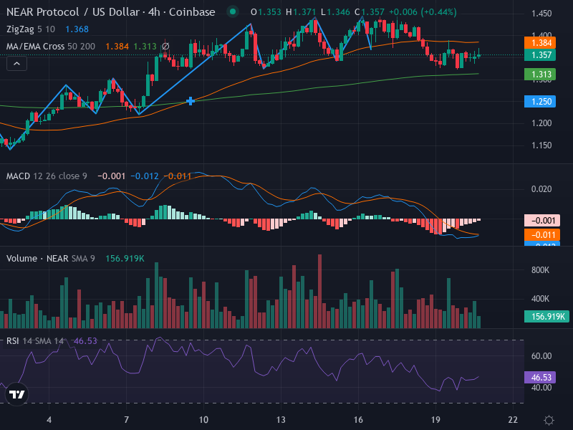Click the Volume NEAR SMA 9 legend

(51, 259)
